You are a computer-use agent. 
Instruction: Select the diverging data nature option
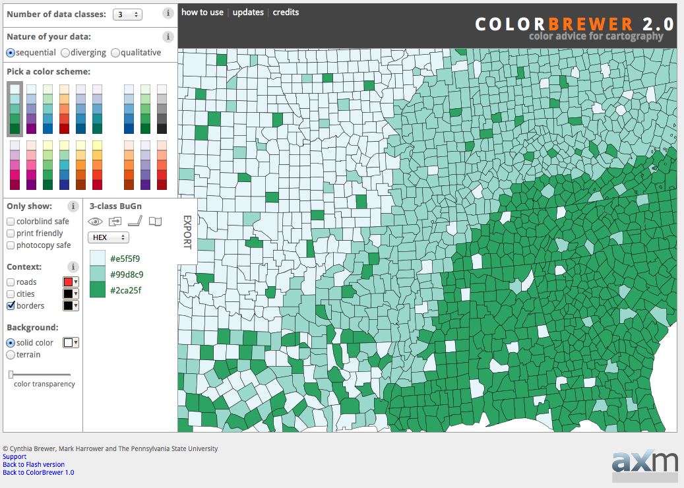click(x=65, y=53)
